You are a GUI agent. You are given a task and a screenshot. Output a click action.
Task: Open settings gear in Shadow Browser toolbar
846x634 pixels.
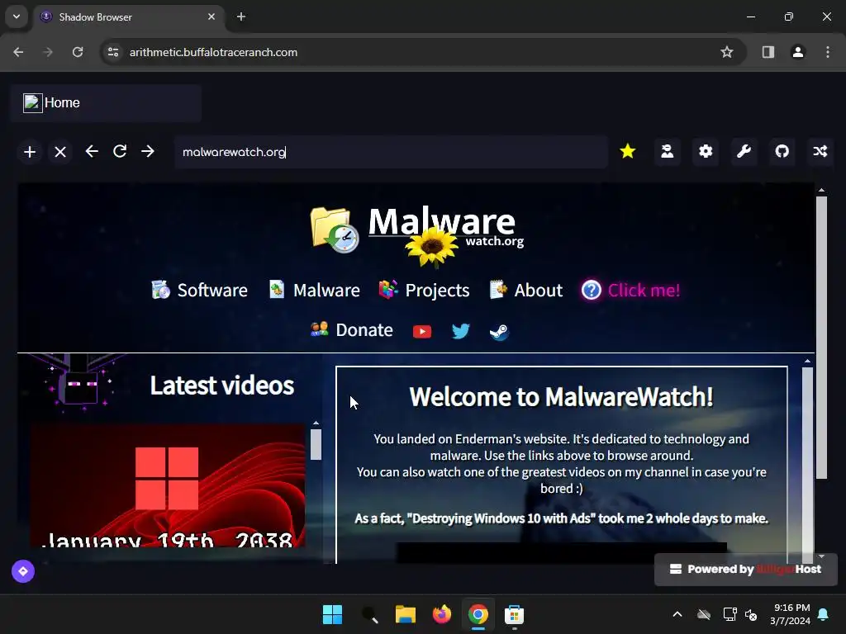tap(706, 152)
